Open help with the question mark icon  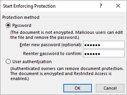[x=101, y=6]
